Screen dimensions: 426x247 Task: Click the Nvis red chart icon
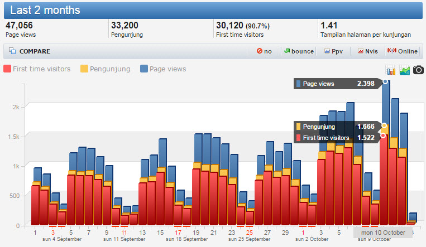(x=361, y=51)
